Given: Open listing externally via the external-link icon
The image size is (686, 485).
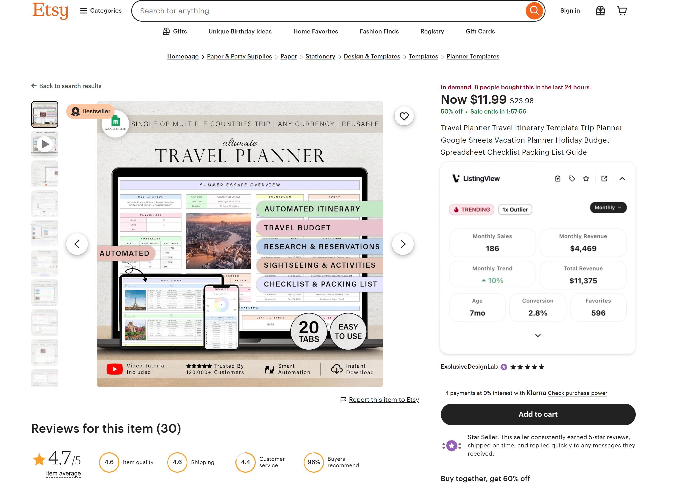Looking at the screenshot, I should tap(604, 178).
